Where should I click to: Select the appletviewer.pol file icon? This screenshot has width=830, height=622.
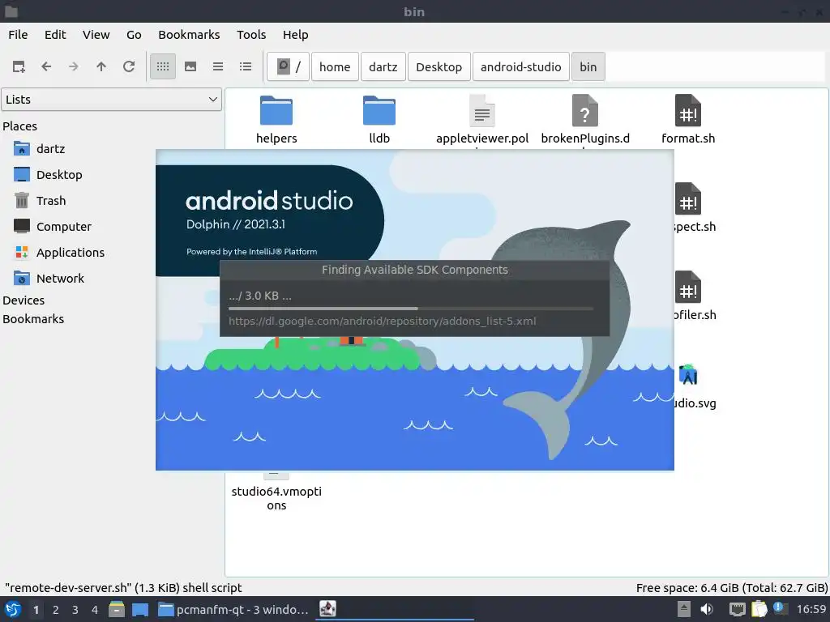point(482,110)
